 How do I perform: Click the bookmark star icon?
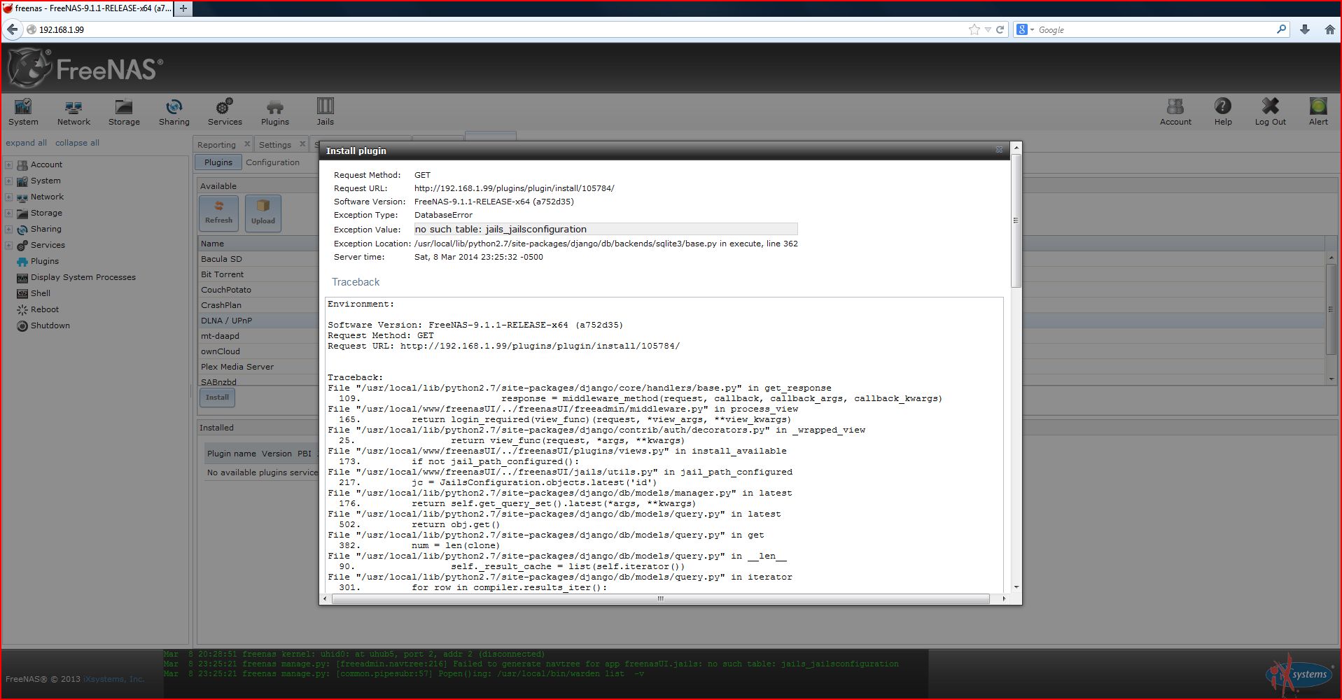coord(974,29)
